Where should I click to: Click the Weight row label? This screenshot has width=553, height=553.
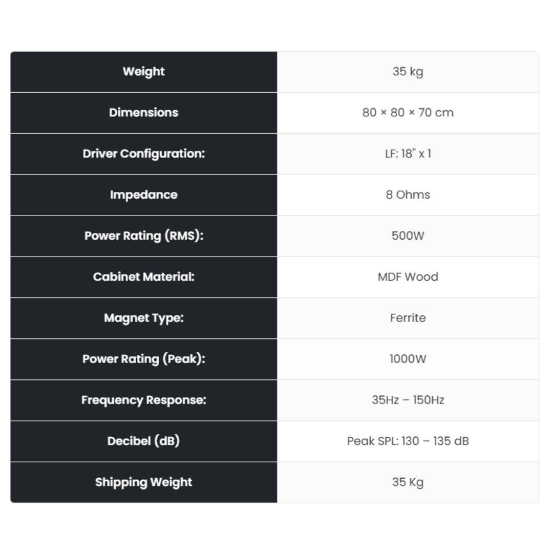144,72
